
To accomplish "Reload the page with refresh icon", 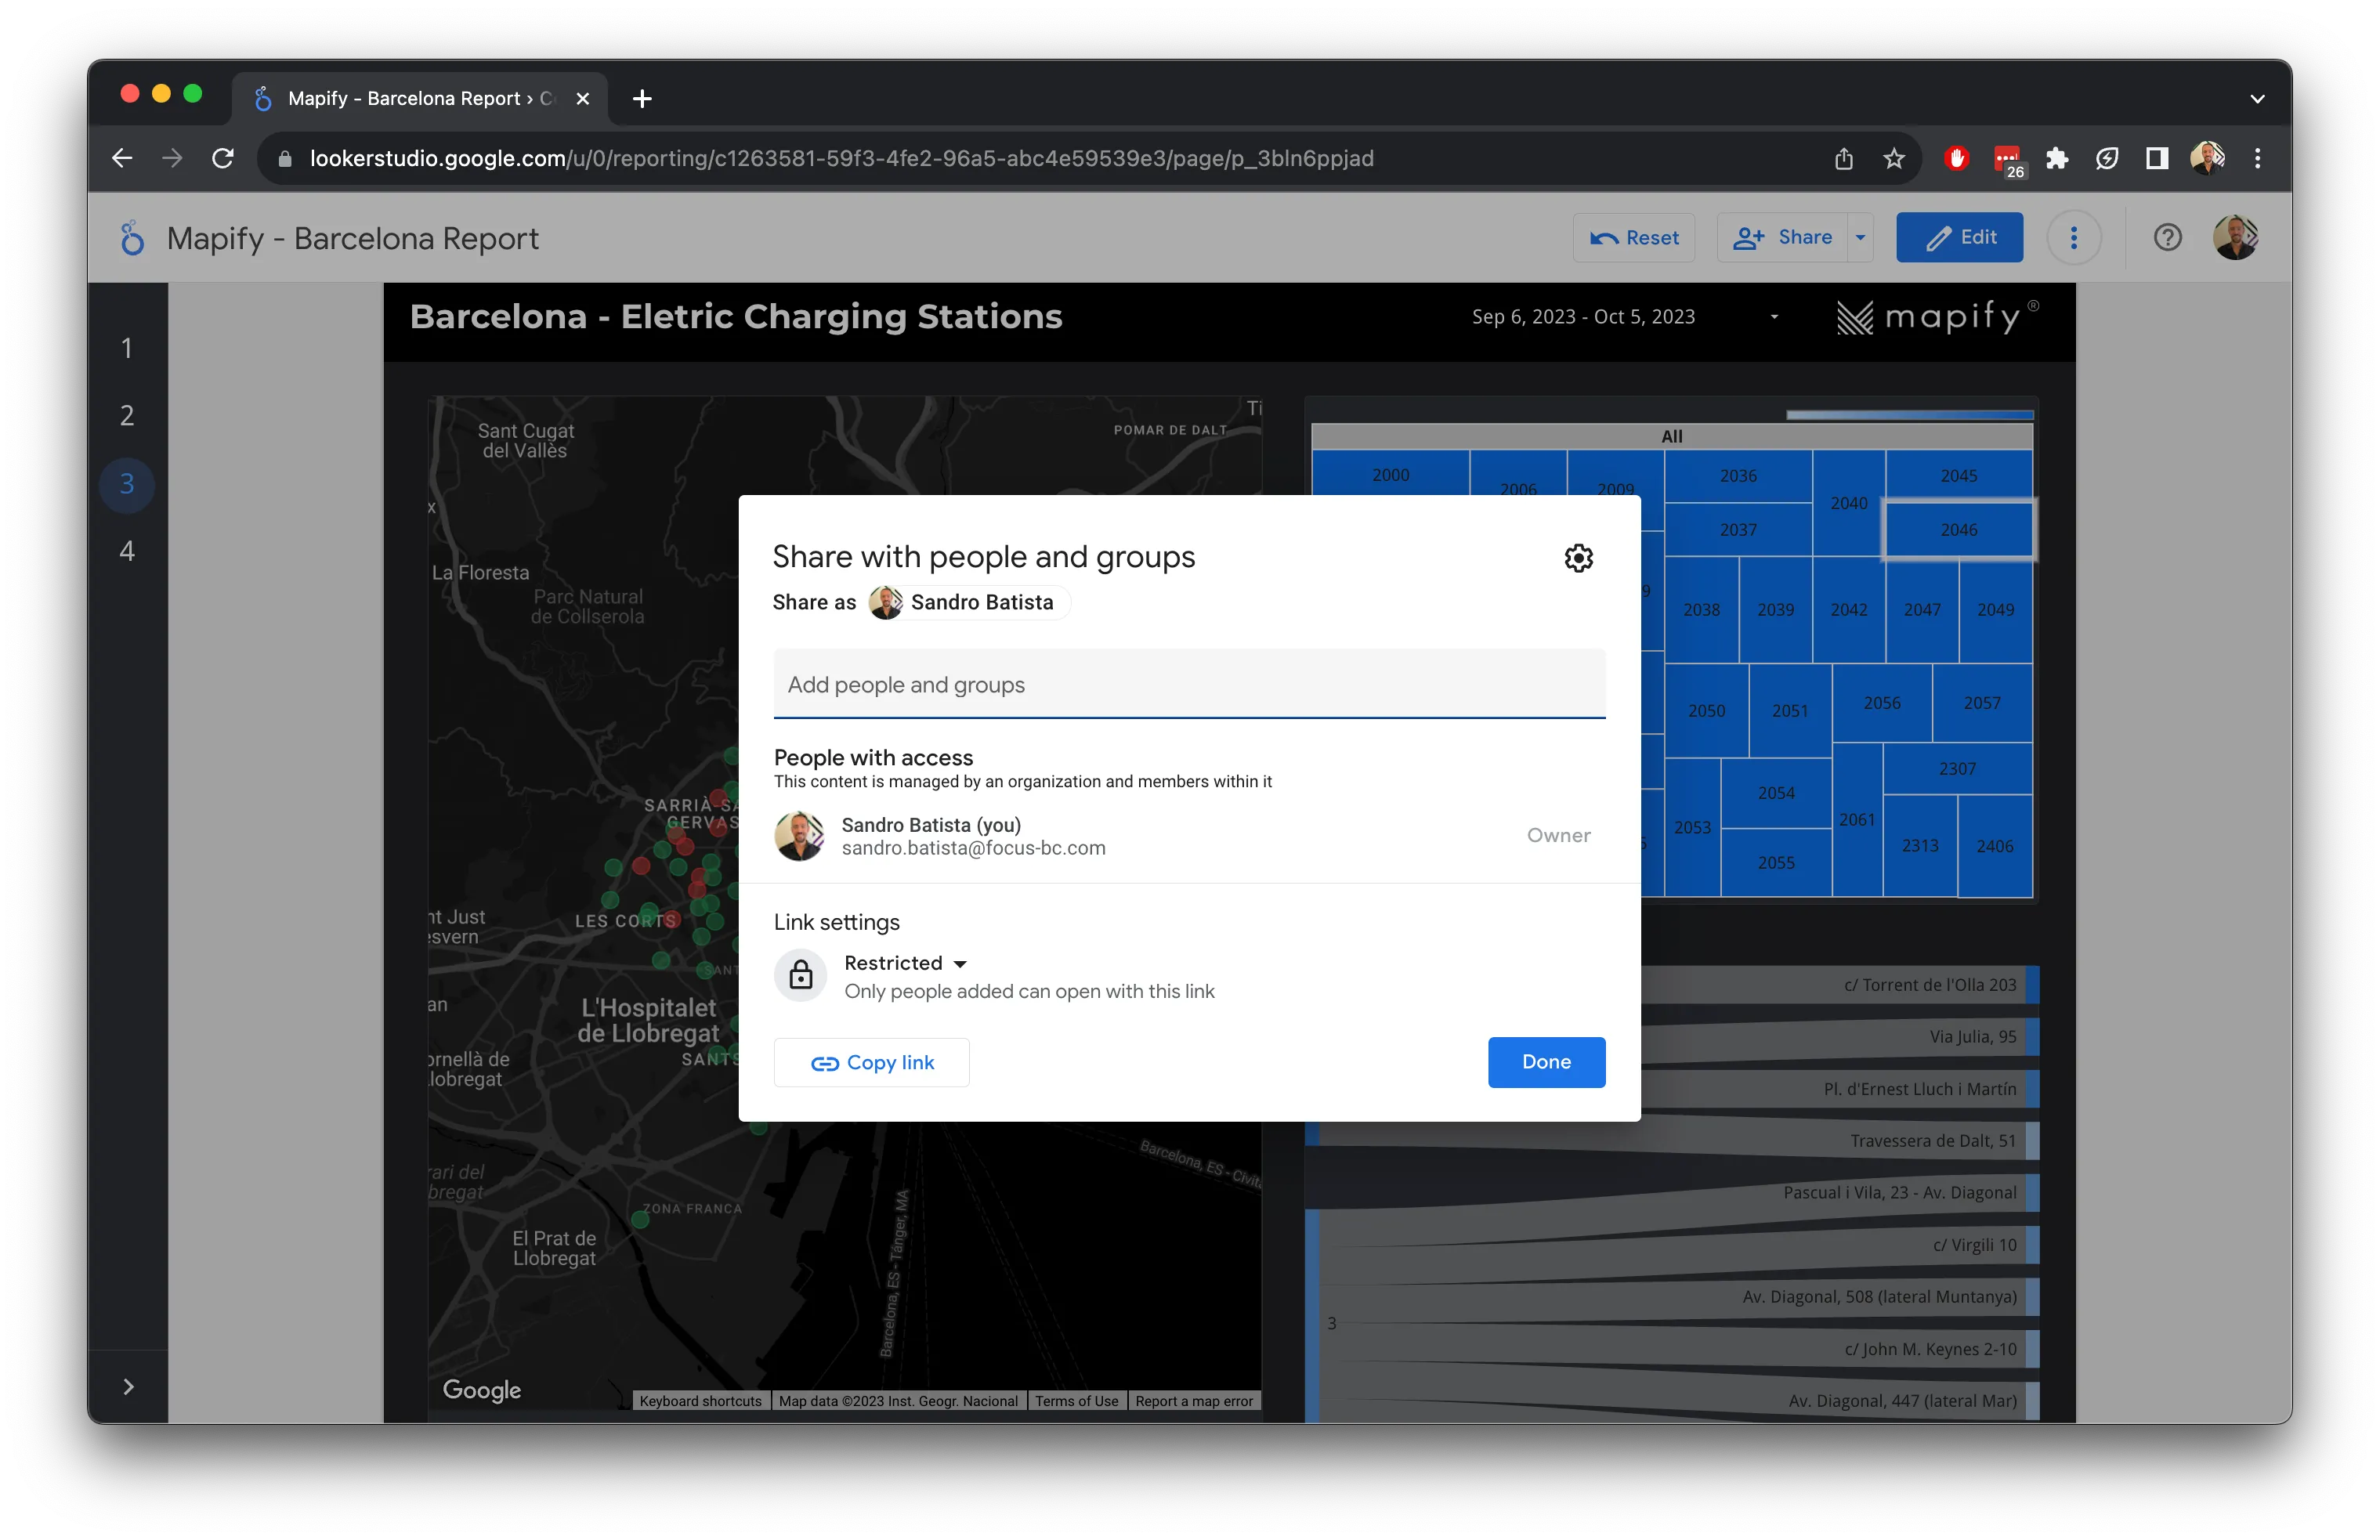I will [223, 158].
